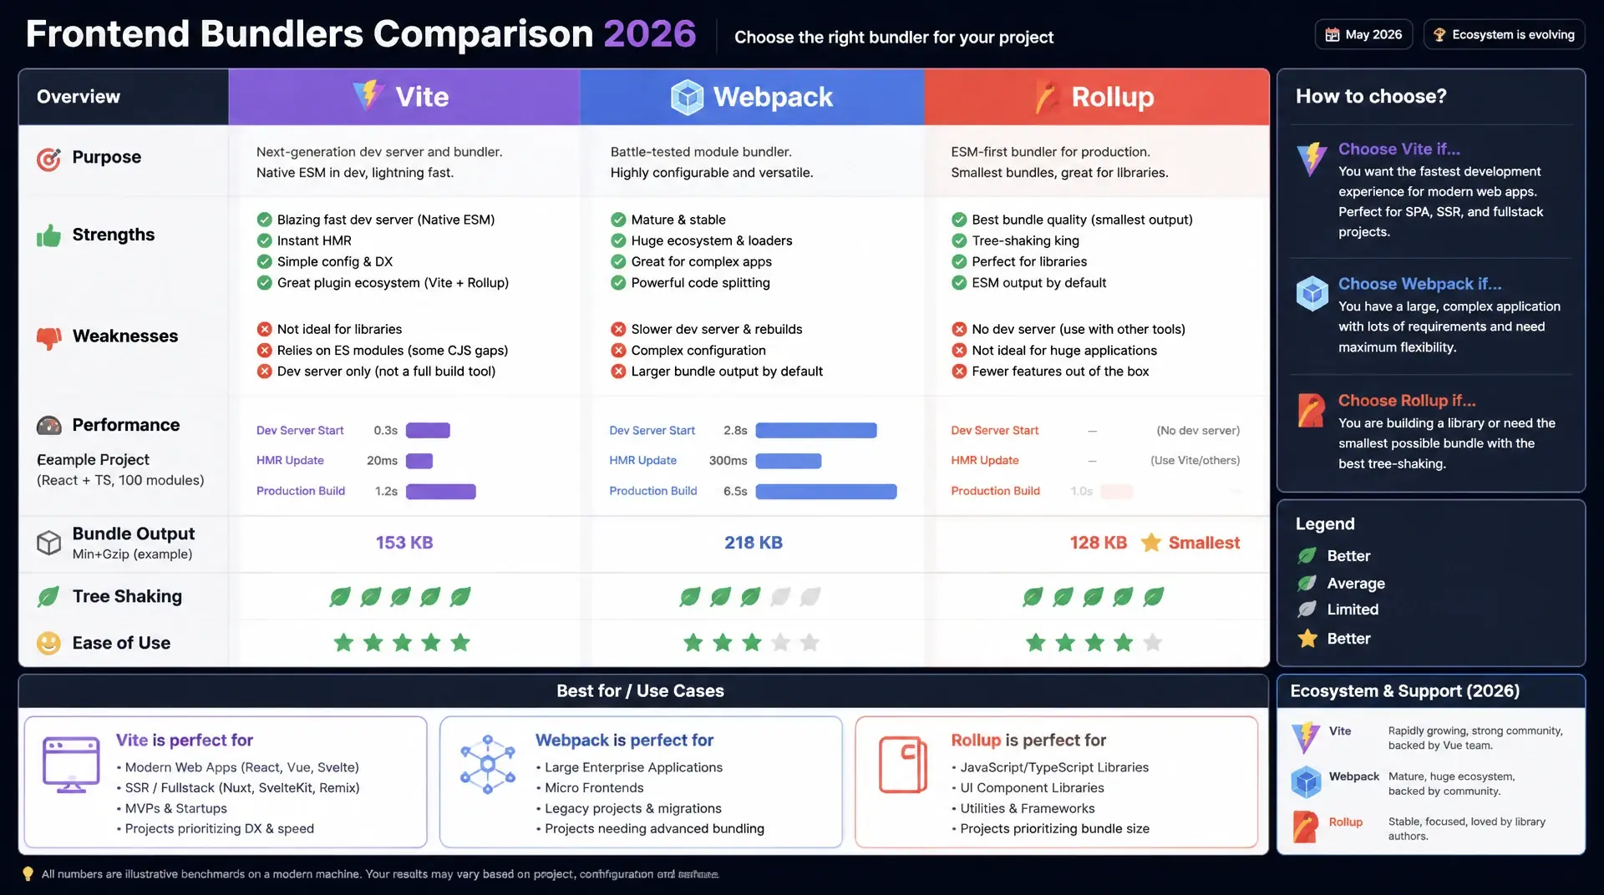Click the Strengths thumbs-up icon
1604x895 pixels.
(48, 235)
